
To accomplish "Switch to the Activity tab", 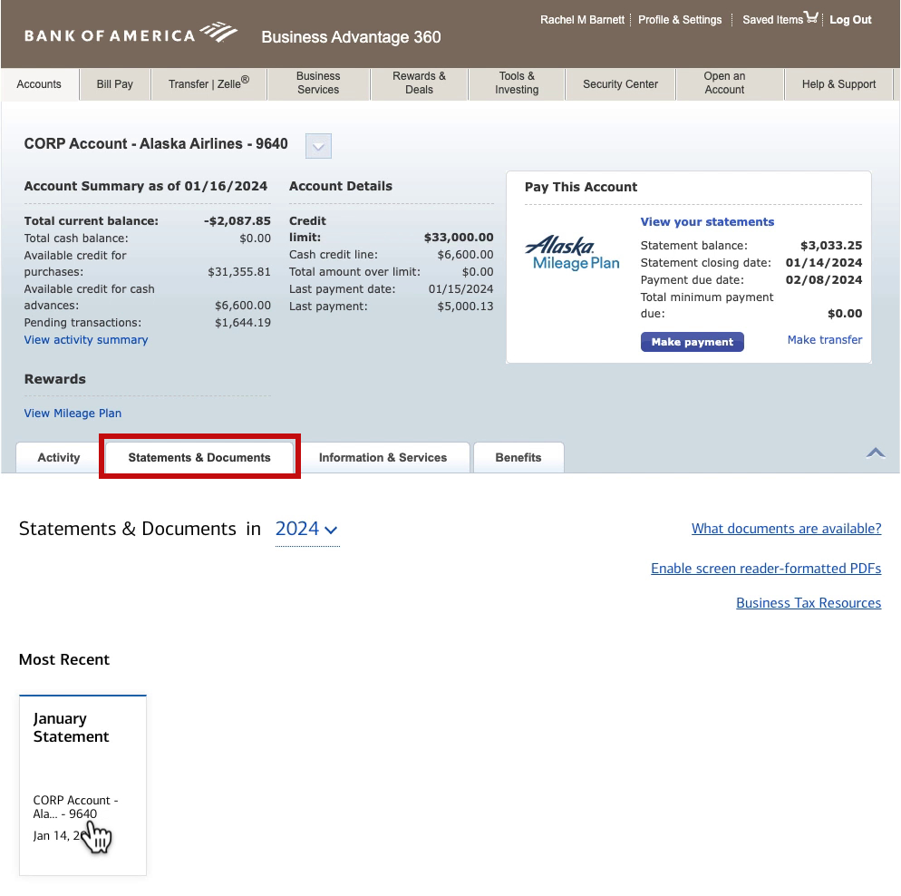I will (59, 457).
